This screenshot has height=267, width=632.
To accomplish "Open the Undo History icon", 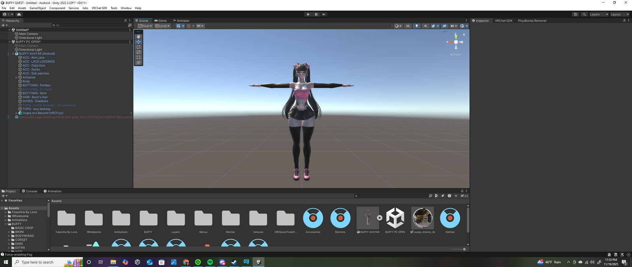I will 576,14.
